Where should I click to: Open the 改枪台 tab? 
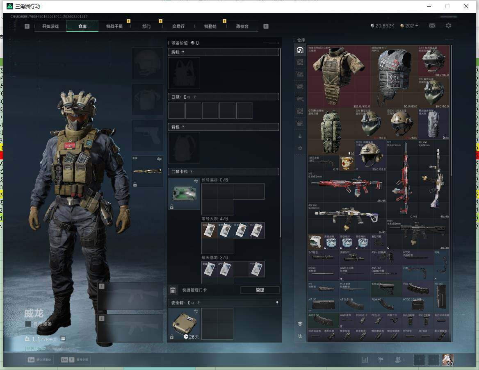coord(242,26)
